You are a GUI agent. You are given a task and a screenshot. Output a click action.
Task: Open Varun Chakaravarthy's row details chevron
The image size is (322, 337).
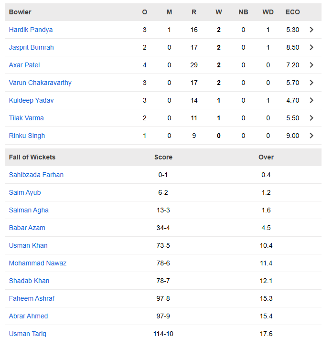pyautogui.click(x=311, y=83)
